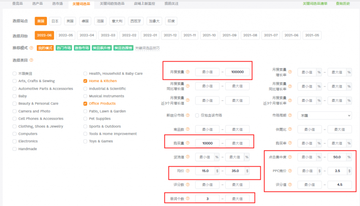The height and width of the screenshot is (206, 360).
Task: Uncheck Office Products category
Action: pos(85,104)
